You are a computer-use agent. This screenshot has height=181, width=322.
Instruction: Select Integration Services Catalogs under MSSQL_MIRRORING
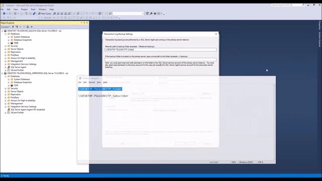point(24,107)
